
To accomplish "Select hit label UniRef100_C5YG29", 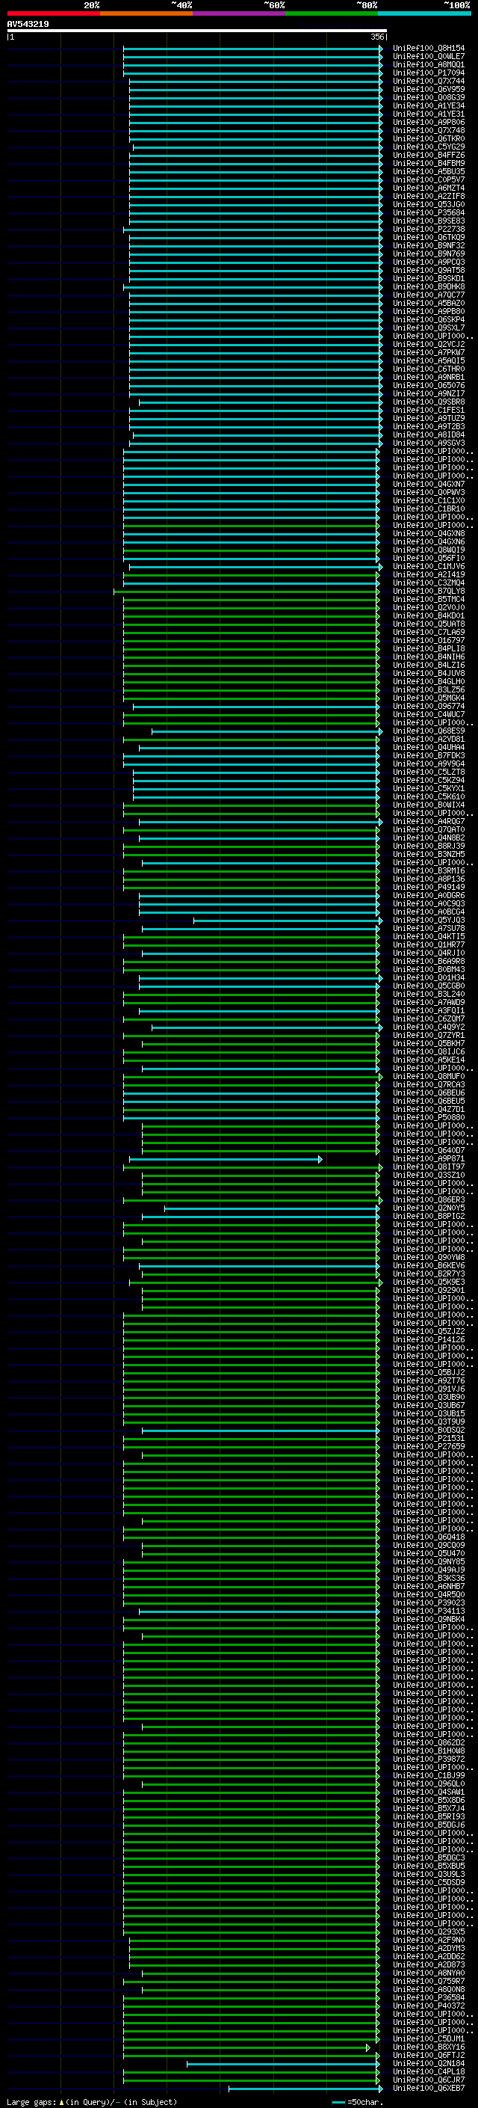I will [428, 147].
